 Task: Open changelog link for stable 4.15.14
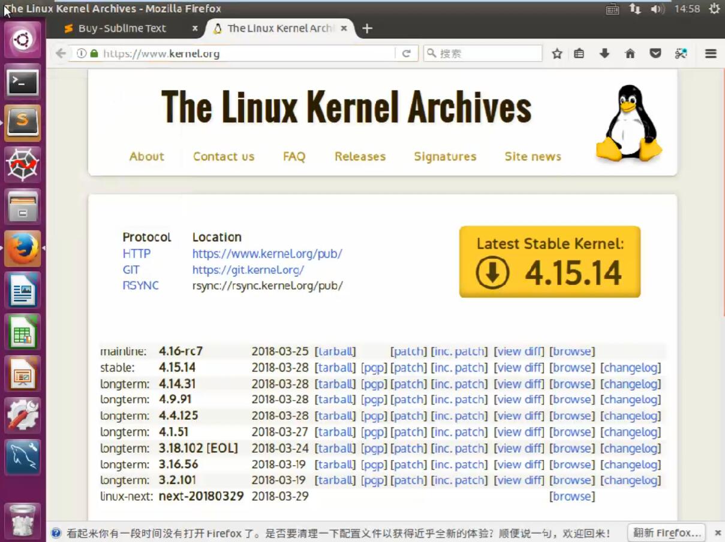click(x=630, y=368)
